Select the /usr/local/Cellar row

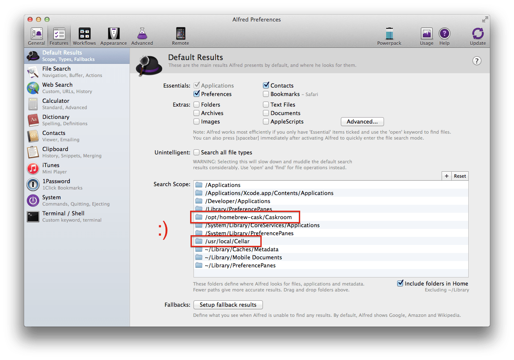click(331, 241)
